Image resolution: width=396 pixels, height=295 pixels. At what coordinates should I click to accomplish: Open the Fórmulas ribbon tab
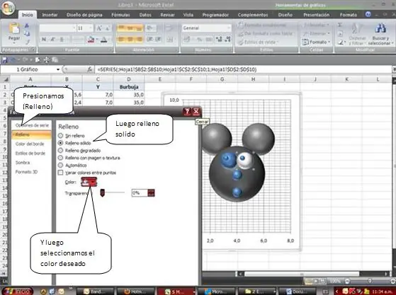coord(120,15)
